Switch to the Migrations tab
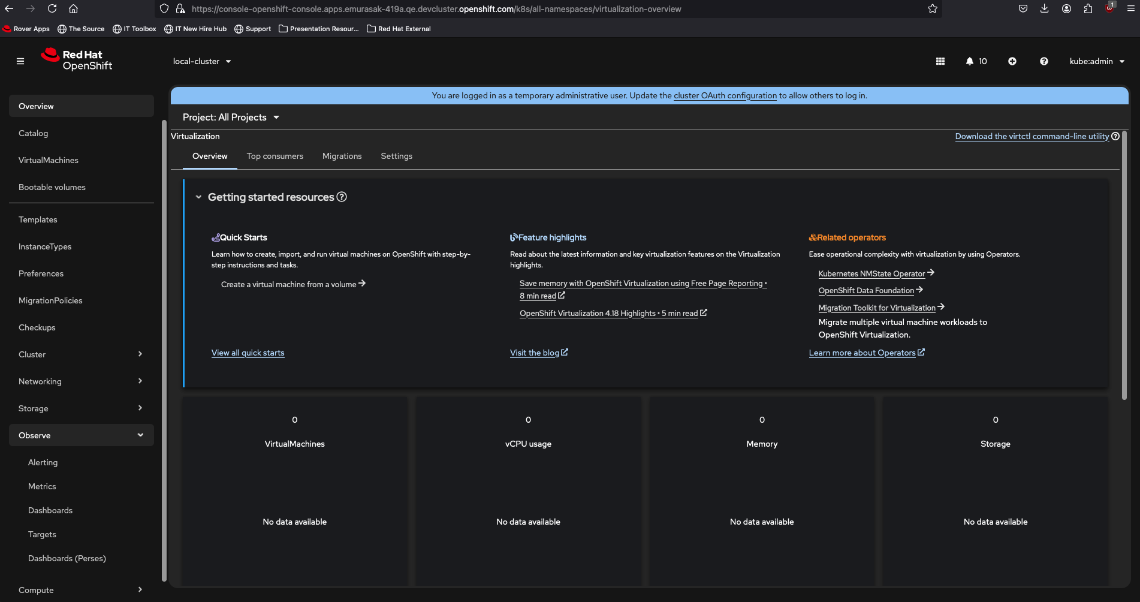The height and width of the screenshot is (602, 1140). [x=342, y=156]
